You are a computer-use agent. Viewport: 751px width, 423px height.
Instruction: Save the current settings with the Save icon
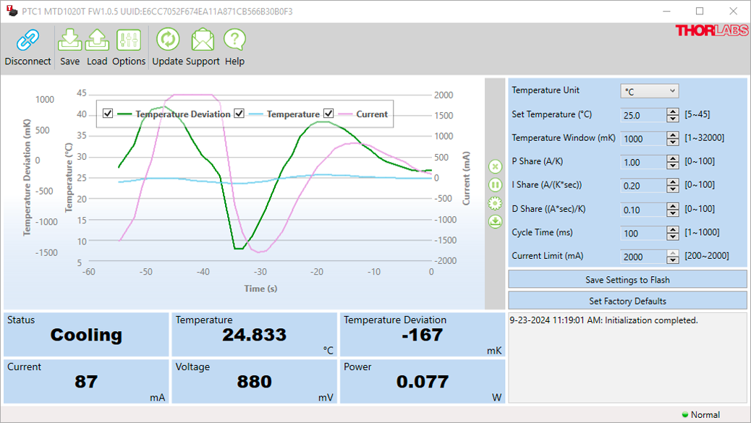click(x=70, y=40)
